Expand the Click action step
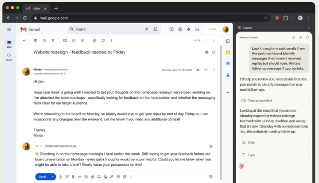The image size is (319, 183). pos(274,143)
